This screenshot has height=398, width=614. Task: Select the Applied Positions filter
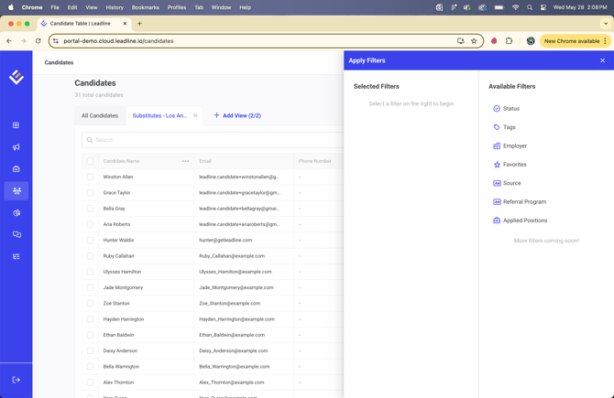[x=520, y=221]
